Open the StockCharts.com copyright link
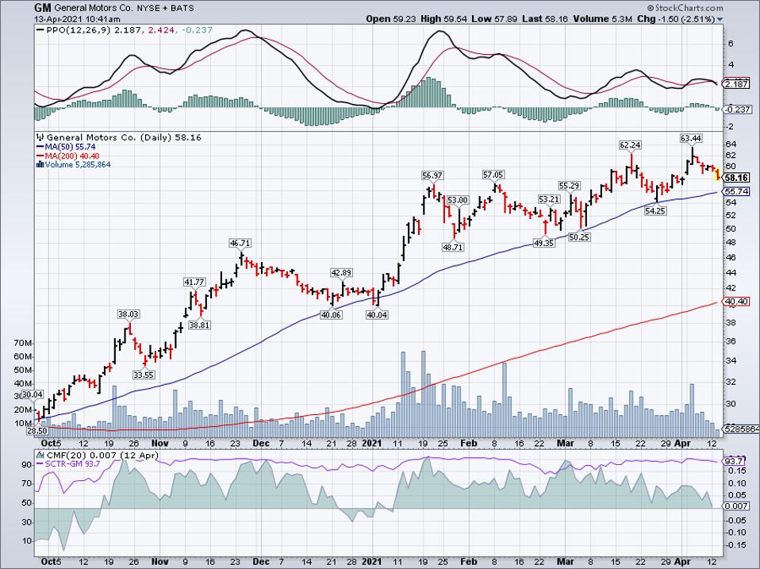760x569 pixels. (x=685, y=8)
